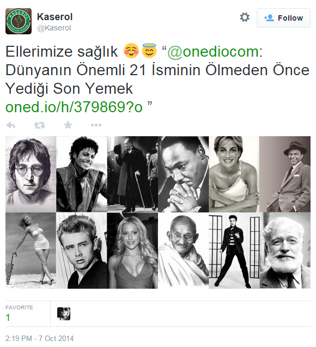Click the photo of man with clasped hands
Viewport: 316px width, 347px height.
pos(184,174)
